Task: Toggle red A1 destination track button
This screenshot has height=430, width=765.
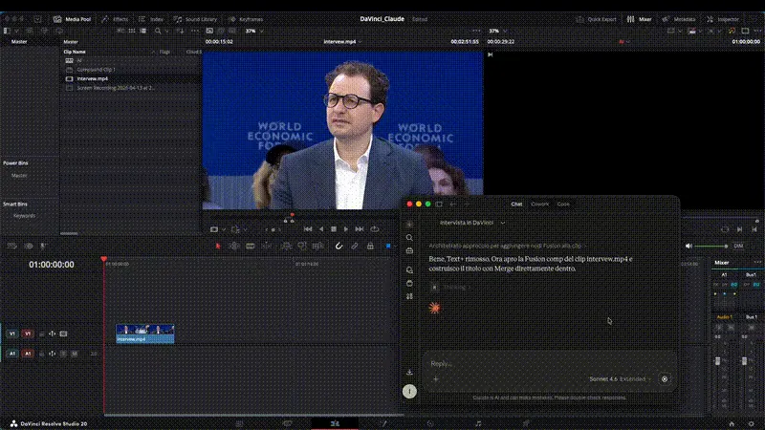Action: pyautogui.click(x=28, y=354)
